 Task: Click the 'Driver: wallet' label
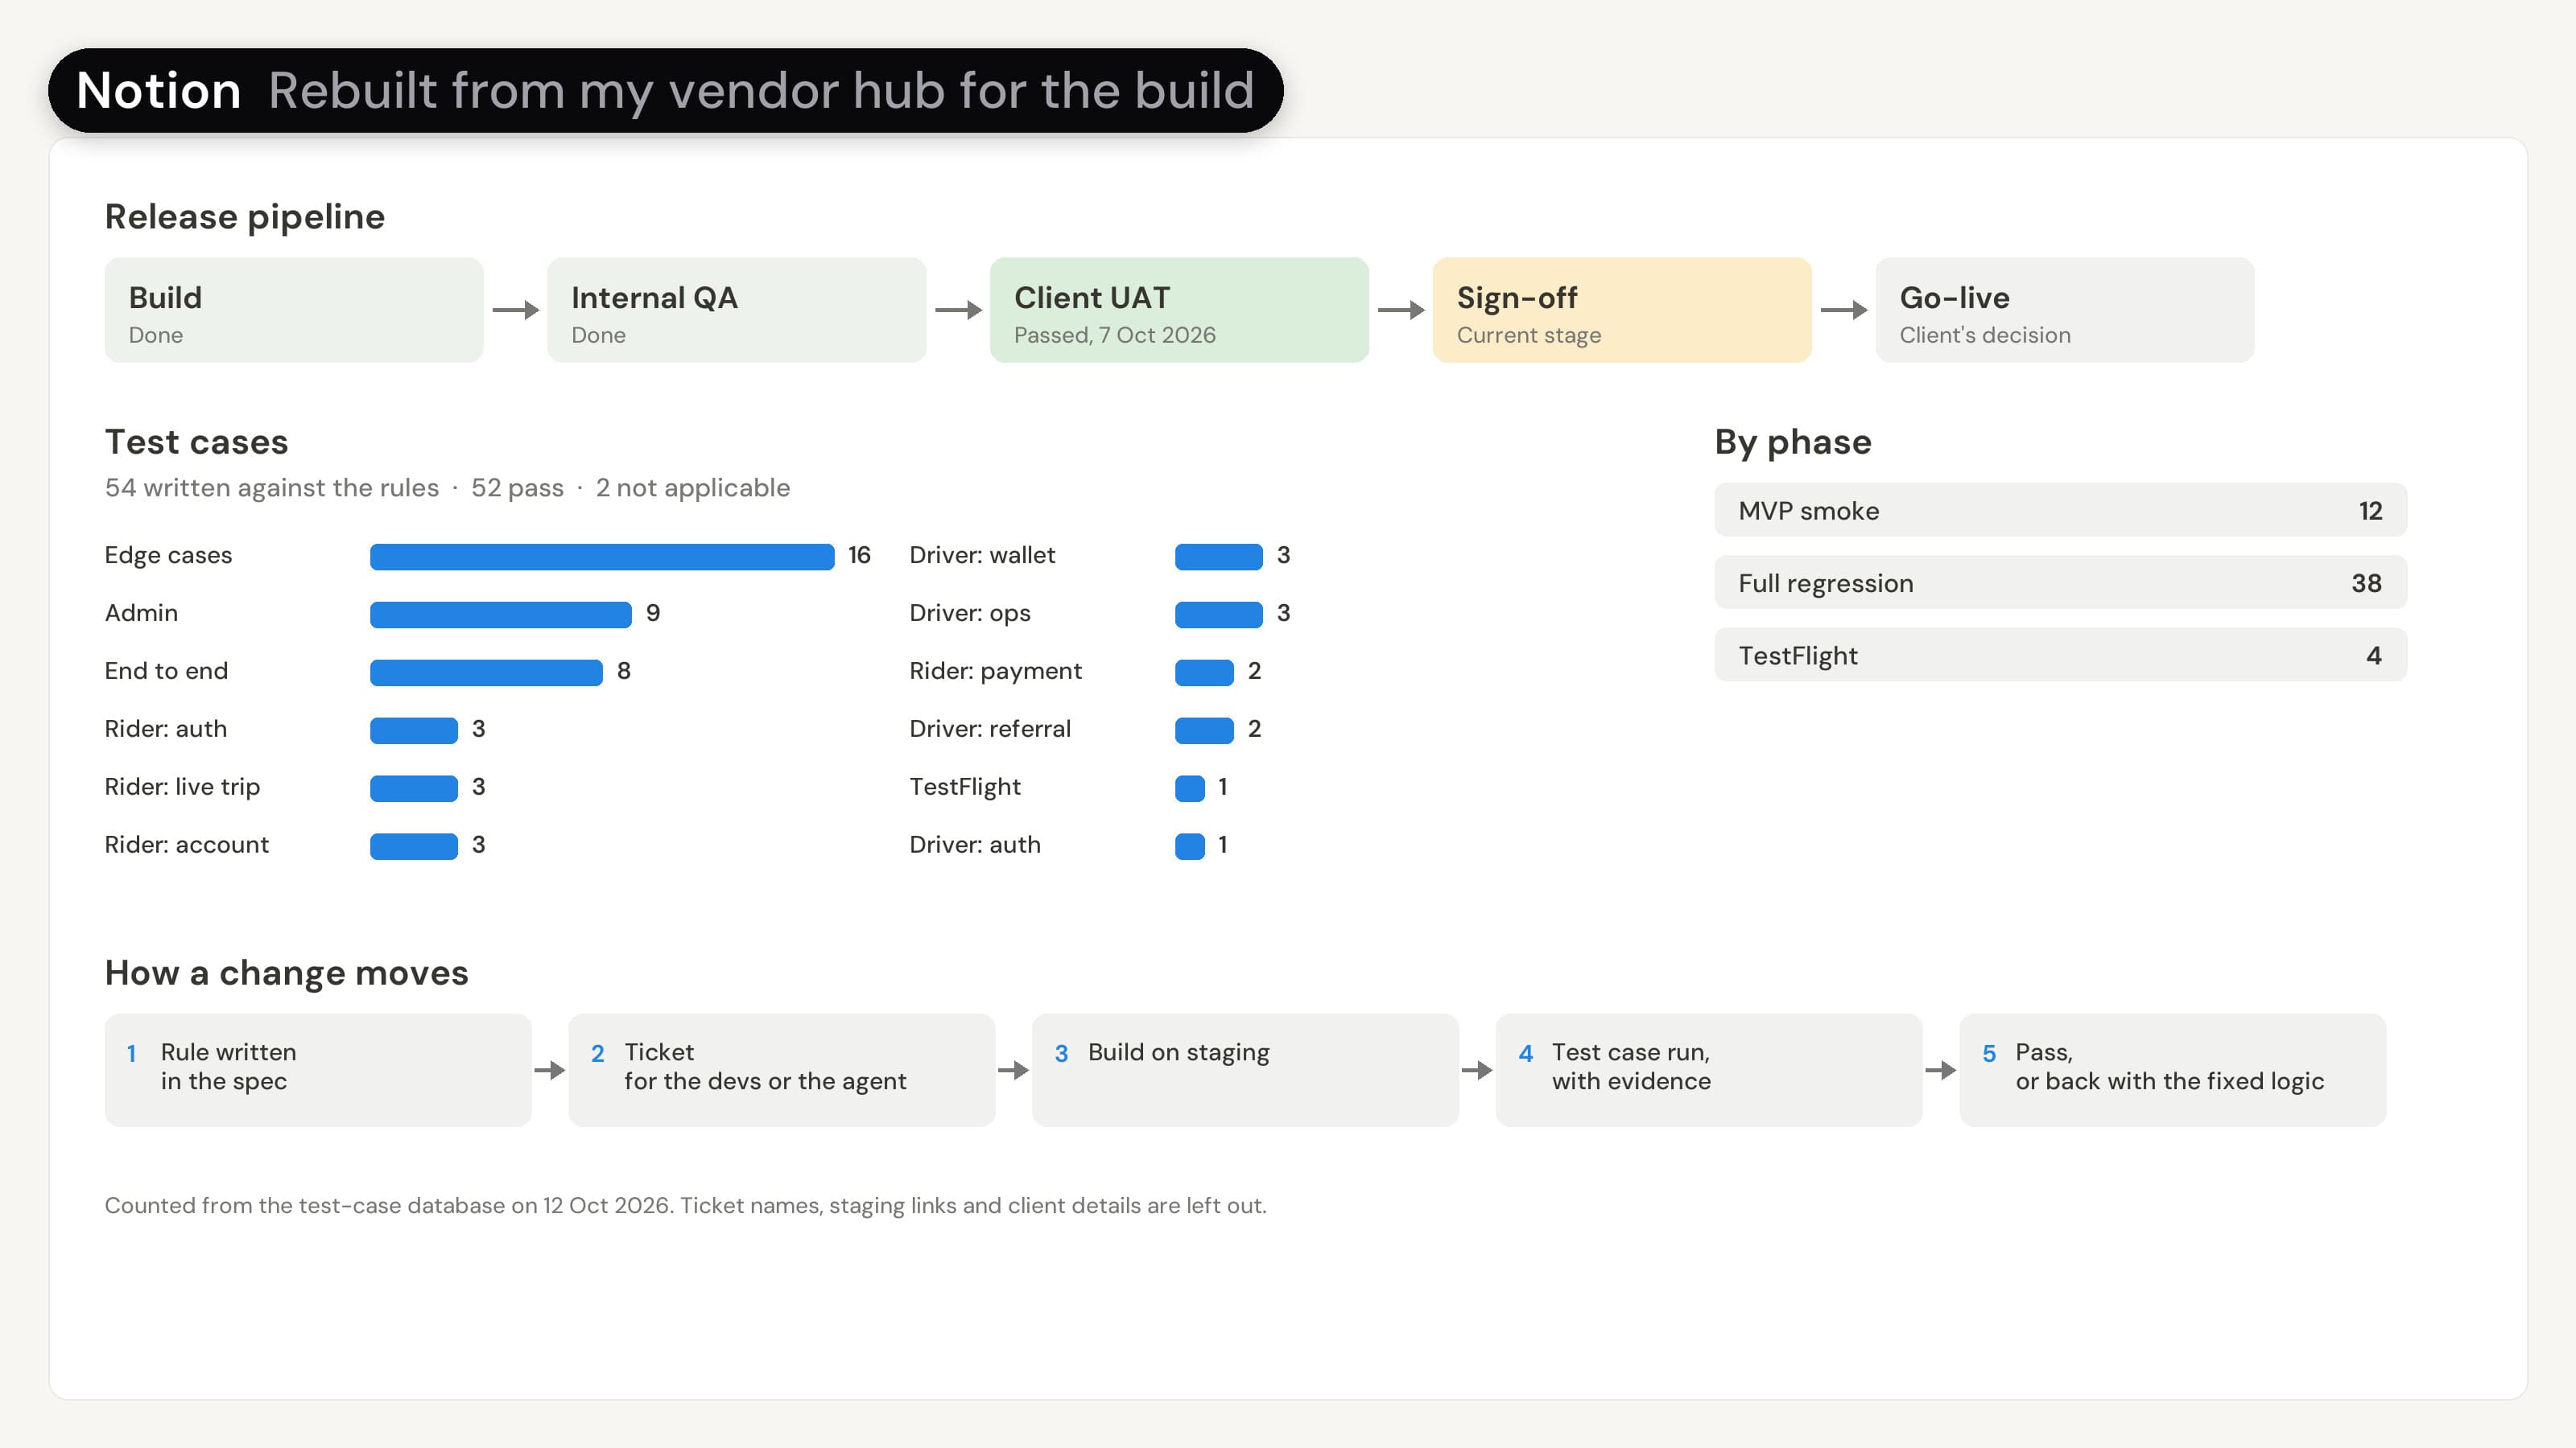pyautogui.click(x=982, y=556)
